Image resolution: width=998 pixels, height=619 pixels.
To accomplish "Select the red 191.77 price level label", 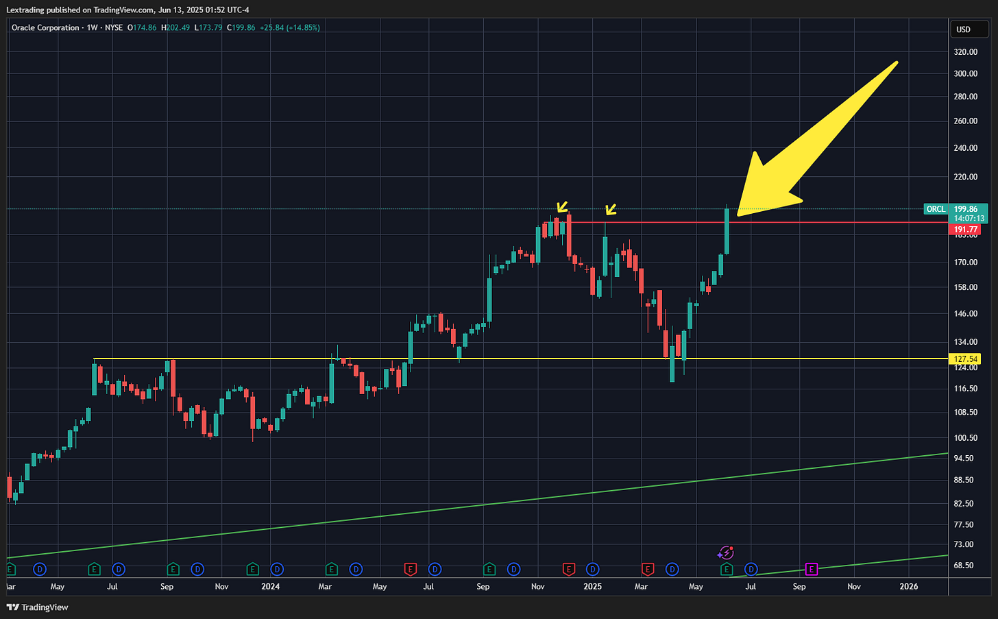I will pyautogui.click(x=964, y=230).
